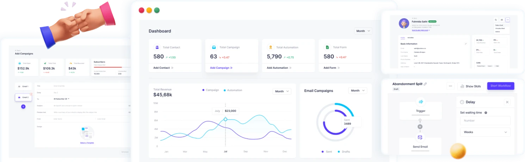
Task: Open the three-dot menu in contact profile
Action: pos(507,20)
